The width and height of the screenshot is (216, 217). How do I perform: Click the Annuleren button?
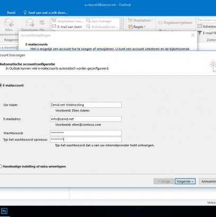[208, 182]
